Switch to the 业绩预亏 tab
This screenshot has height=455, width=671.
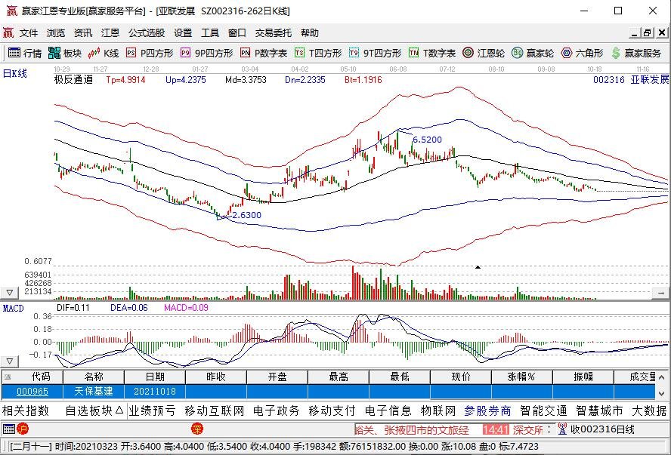(x=153, y=410)
